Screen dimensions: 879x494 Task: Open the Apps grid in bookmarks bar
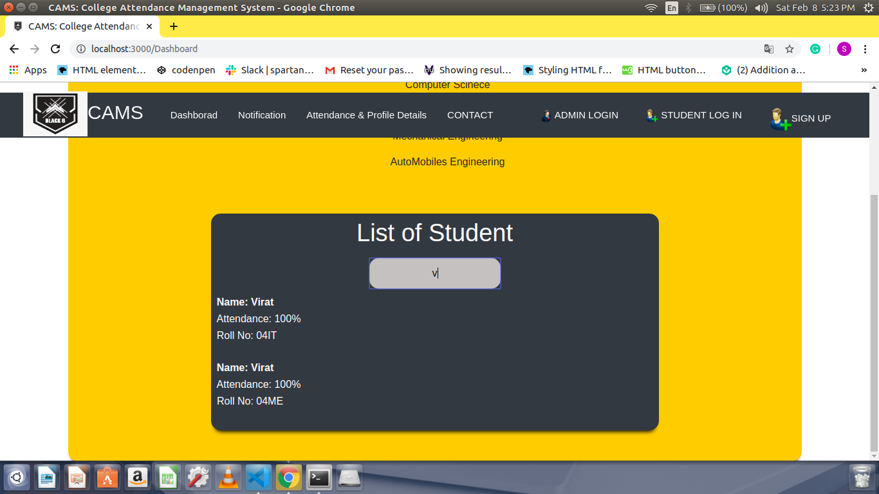[x=28, y=70]
